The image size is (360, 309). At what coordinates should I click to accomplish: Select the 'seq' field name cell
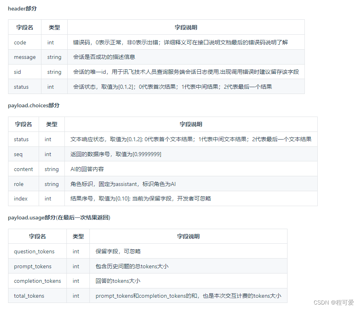(24, 154)
